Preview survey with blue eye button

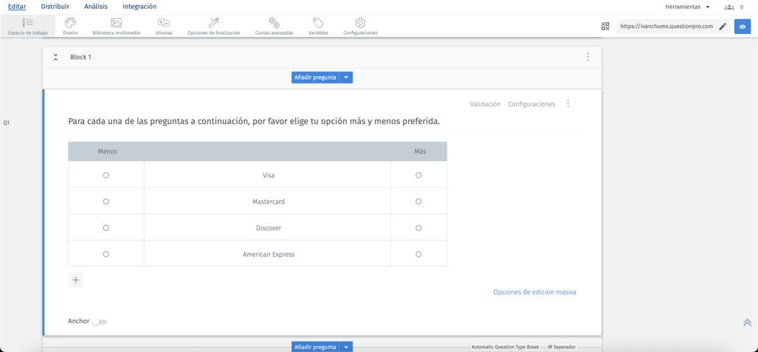tap(742, 27)
